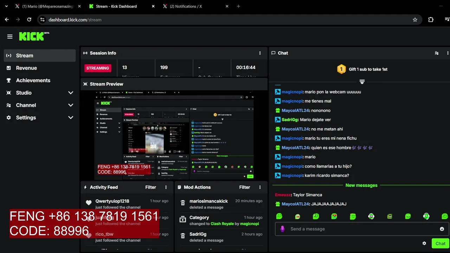The image size is (450, 253).
Task: Open browser extensions puzzle icon
Action: 431,20
